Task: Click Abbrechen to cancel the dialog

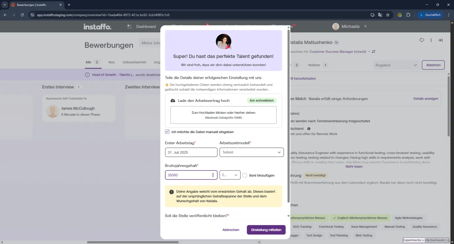Action: 231,230
